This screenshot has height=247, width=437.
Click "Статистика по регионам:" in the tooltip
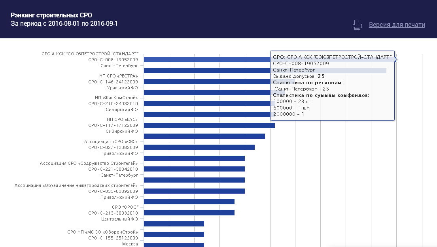coord(308,83)
